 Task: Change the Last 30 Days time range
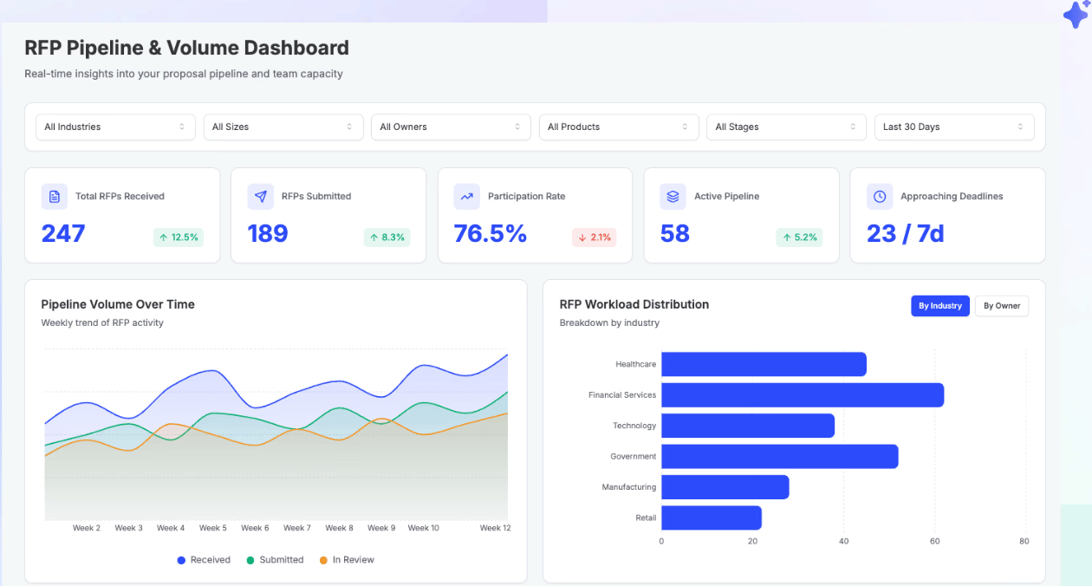(x=953, y=127)
